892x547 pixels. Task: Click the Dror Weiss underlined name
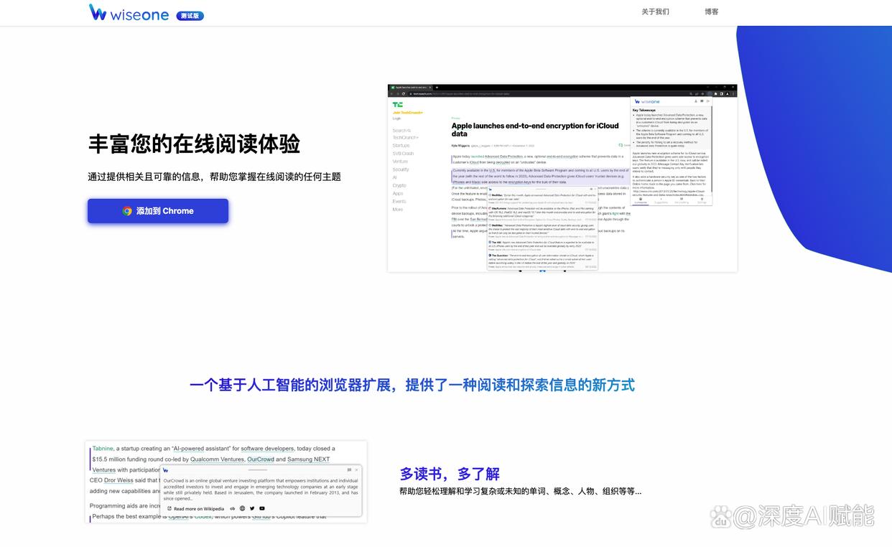pos(119,480)
